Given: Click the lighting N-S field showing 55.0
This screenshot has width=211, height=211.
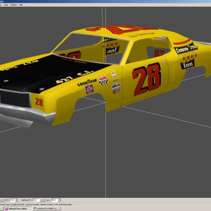Looking at the screenshot, I should pyautogui.click(x=54, y=200).
